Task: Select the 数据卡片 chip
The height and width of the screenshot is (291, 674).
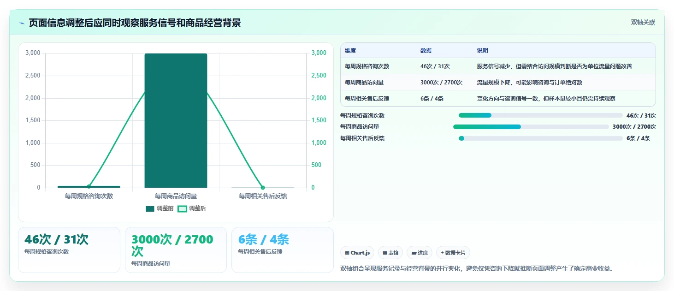Action: 453,253
